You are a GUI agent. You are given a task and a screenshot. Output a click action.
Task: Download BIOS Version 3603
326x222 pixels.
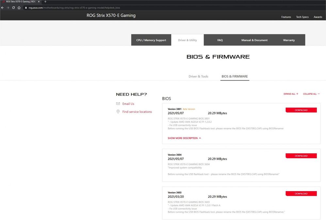pyautogui.click(x=301, y=194)
